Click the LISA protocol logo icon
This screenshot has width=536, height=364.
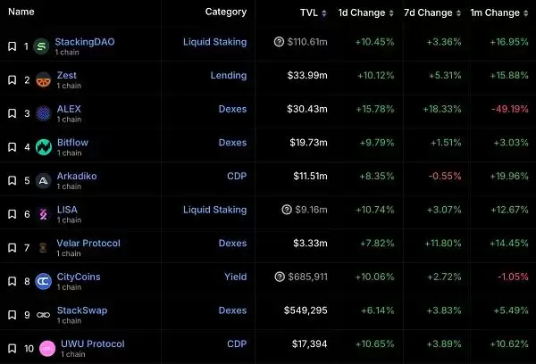(x=41, y=214)
